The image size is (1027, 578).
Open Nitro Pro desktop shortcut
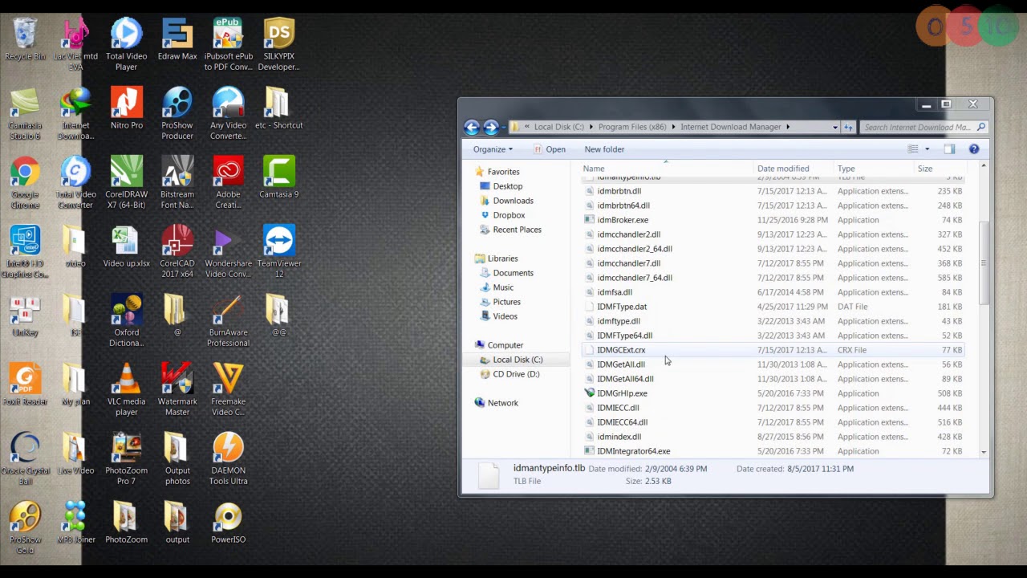point(126,108)
